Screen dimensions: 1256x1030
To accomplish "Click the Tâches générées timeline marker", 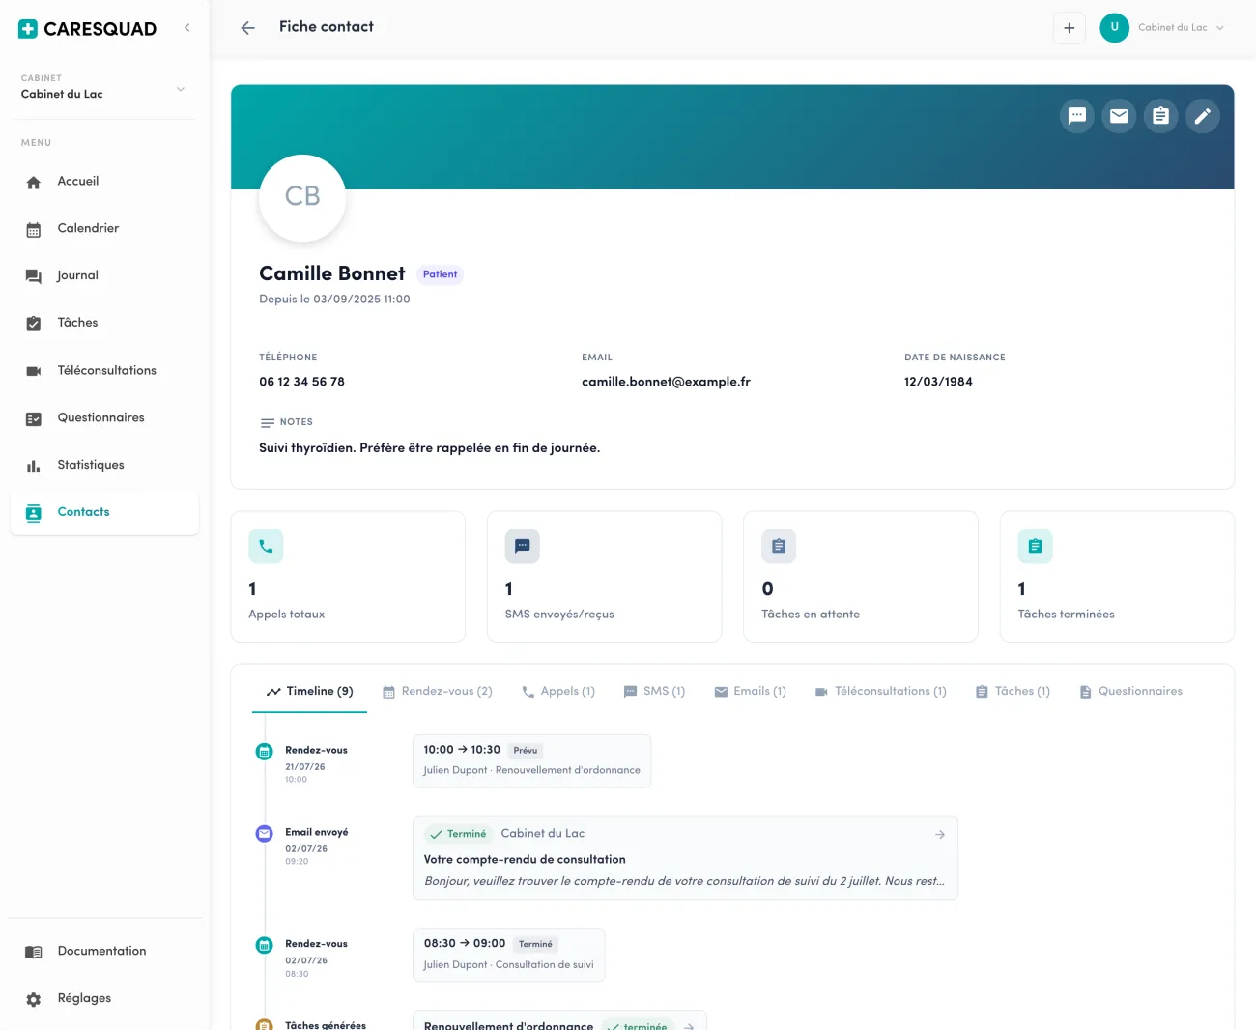I will tap(264, 1025).
